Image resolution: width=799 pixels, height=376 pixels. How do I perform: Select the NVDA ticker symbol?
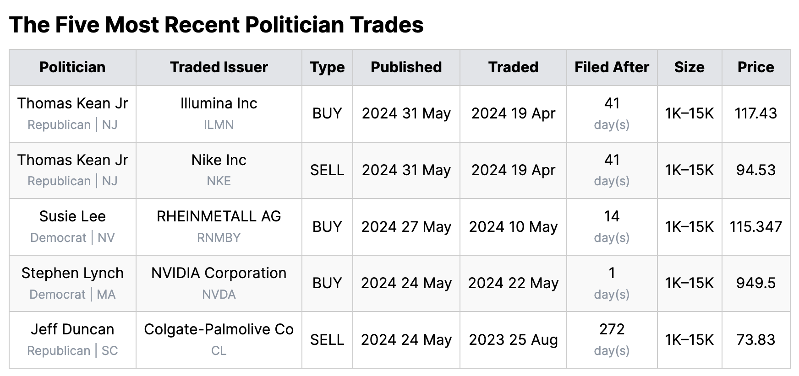pos(219,295)
